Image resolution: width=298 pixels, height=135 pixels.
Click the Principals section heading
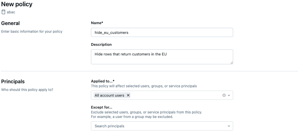[13, 81]
